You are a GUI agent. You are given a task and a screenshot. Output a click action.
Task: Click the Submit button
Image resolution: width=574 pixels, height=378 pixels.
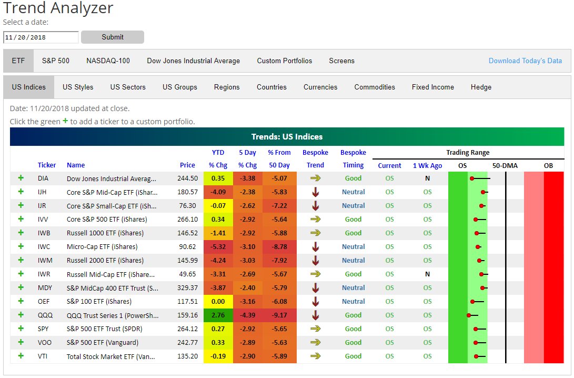pyautogui.click(x=113, y=37)
